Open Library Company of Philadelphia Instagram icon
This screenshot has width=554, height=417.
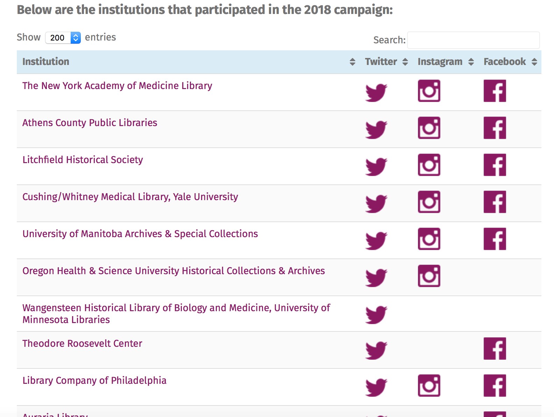[x=429, y=386]
